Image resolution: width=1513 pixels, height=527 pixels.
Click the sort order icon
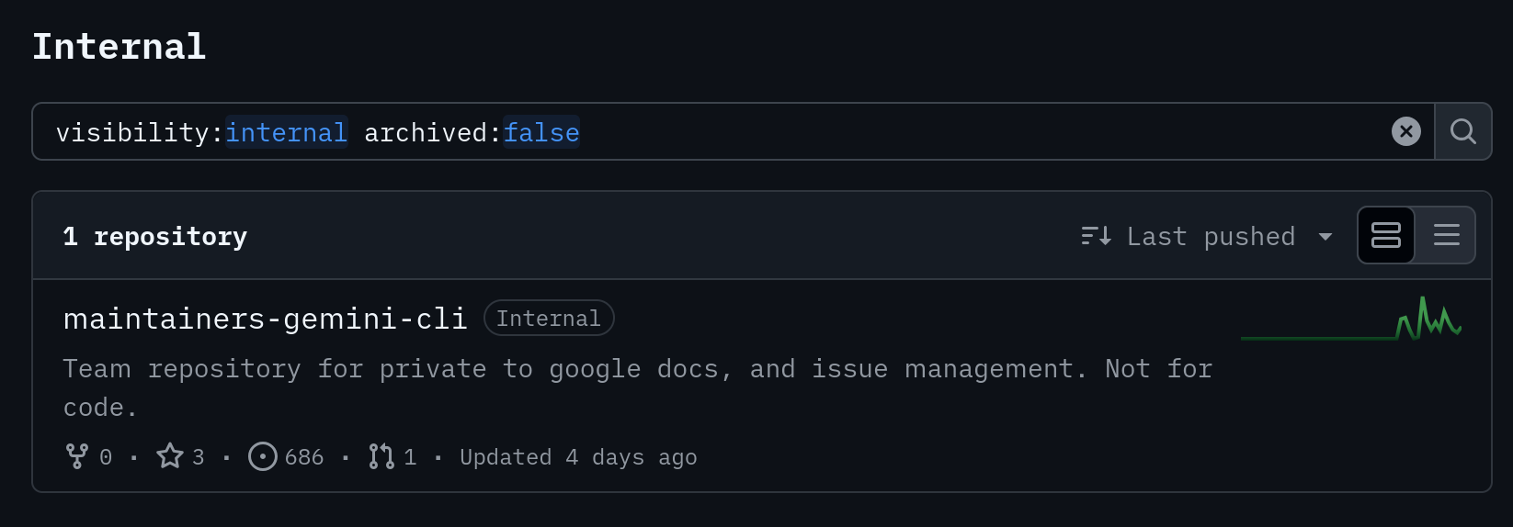[x=1096, y=237]
